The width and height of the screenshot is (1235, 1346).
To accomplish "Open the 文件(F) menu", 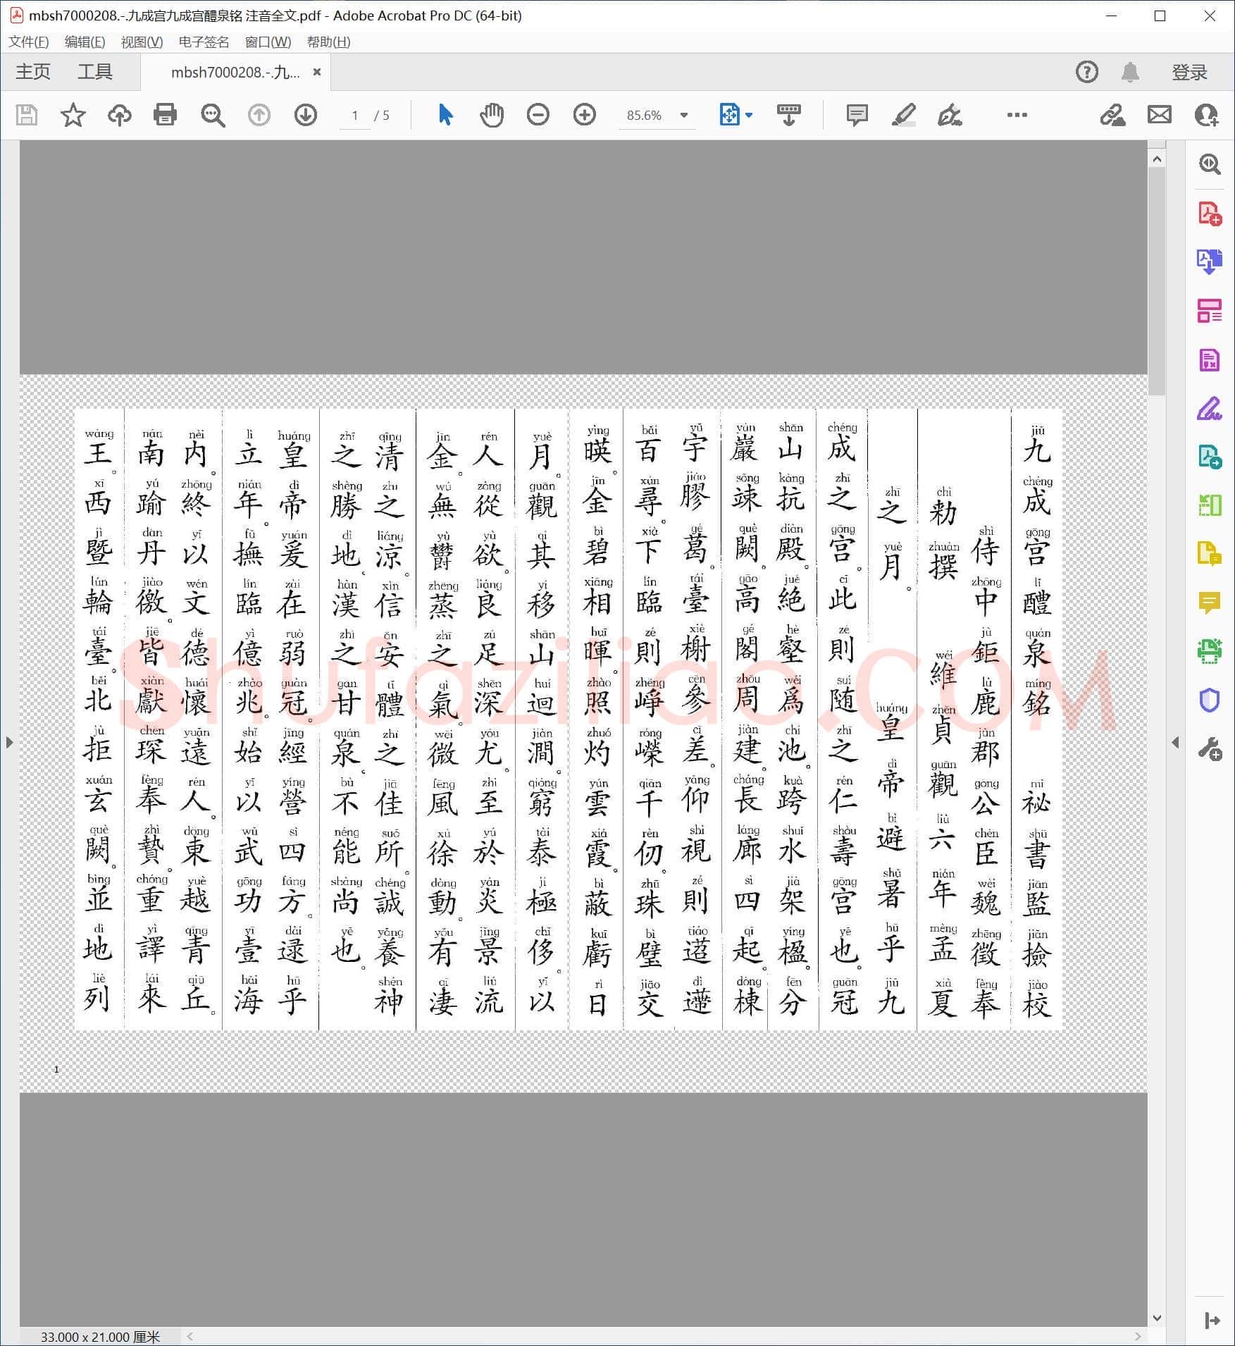I will pyautogui.click(x=28, y=42).
